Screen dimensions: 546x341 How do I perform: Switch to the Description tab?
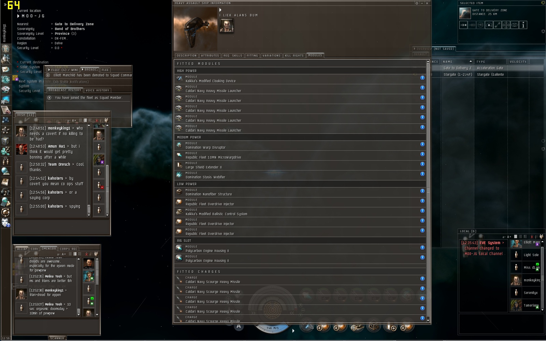(186, 56)
